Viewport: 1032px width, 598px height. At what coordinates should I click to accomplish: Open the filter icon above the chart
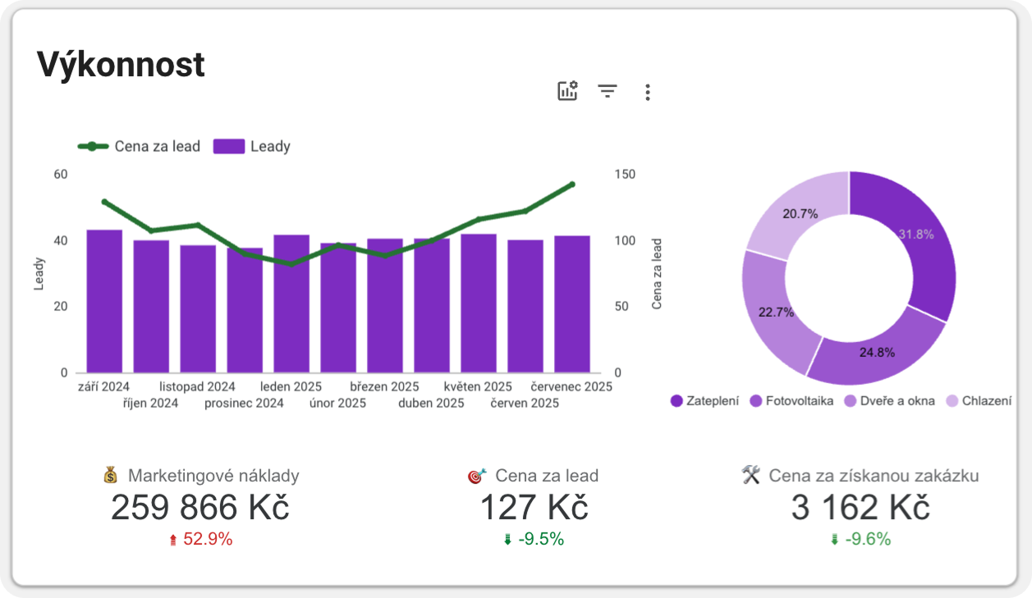608,92
